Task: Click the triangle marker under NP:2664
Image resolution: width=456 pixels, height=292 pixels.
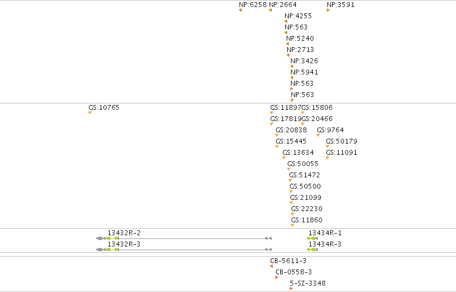Action: [270, 10]
